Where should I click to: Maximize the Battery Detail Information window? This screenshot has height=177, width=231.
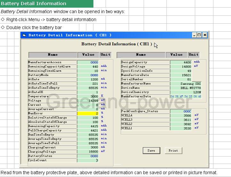[199, 35]
